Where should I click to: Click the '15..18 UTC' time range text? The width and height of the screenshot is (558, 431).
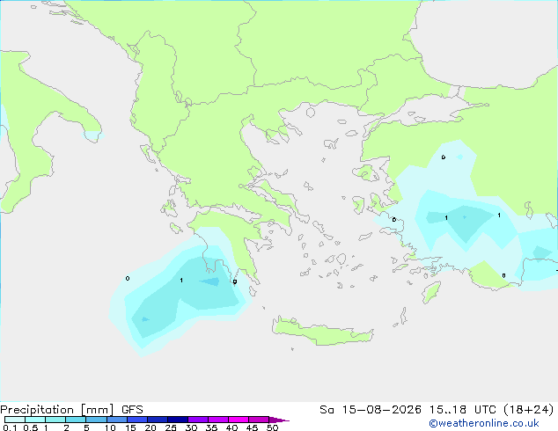pyautogui.click(x=462, y=410)
